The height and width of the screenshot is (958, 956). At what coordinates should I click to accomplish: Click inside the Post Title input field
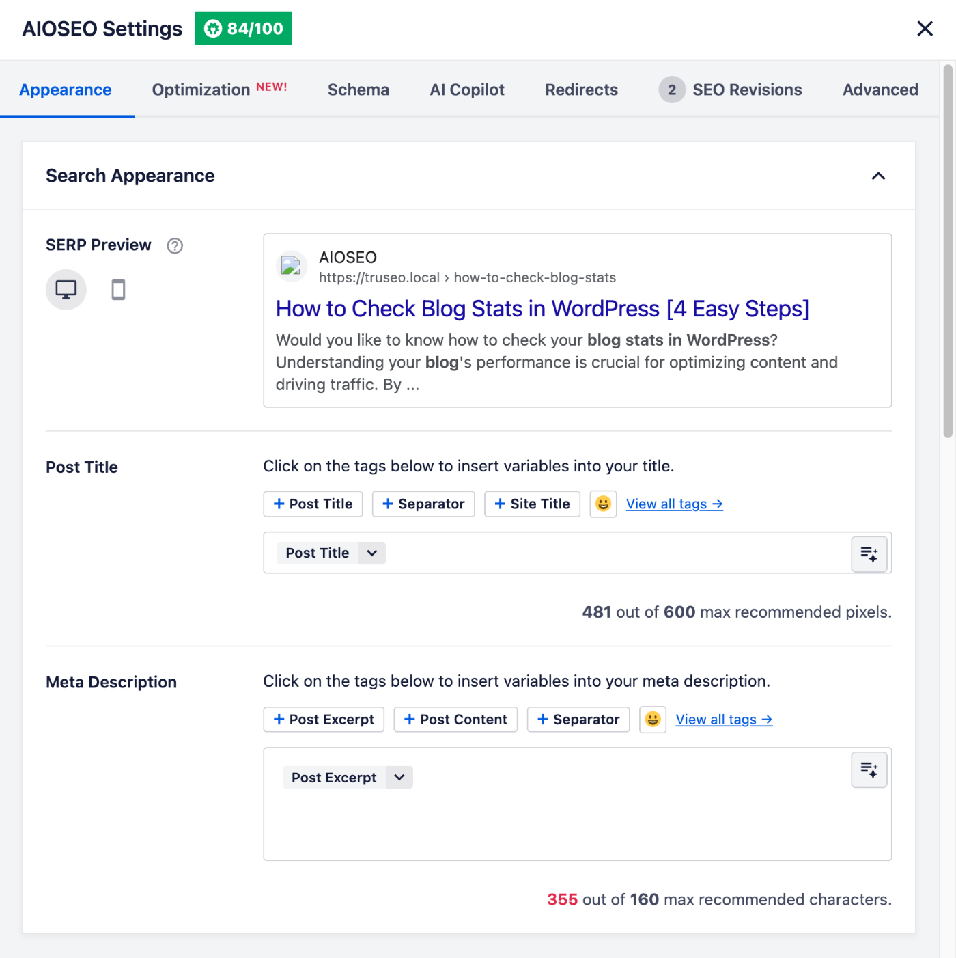click(578, 553)
